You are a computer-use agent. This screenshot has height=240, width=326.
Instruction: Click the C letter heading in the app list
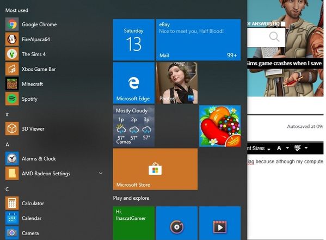click(x=7, y=189)
